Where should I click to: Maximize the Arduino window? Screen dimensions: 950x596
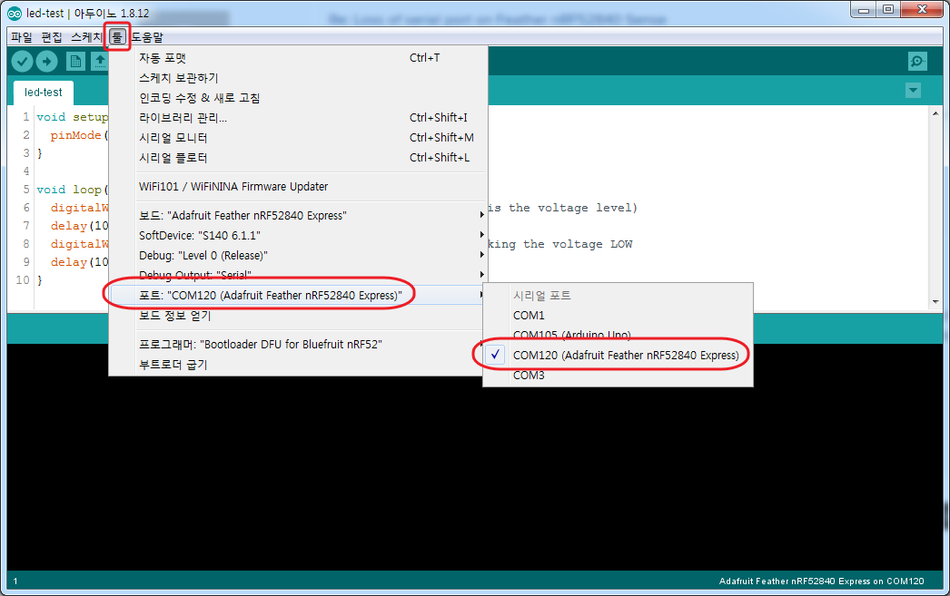(888, 10)
